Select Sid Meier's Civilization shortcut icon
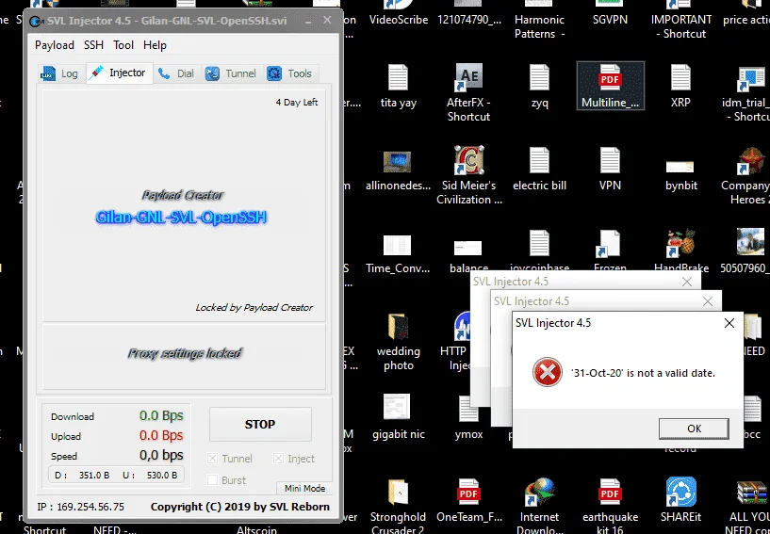770x534 pixels. 468,176
